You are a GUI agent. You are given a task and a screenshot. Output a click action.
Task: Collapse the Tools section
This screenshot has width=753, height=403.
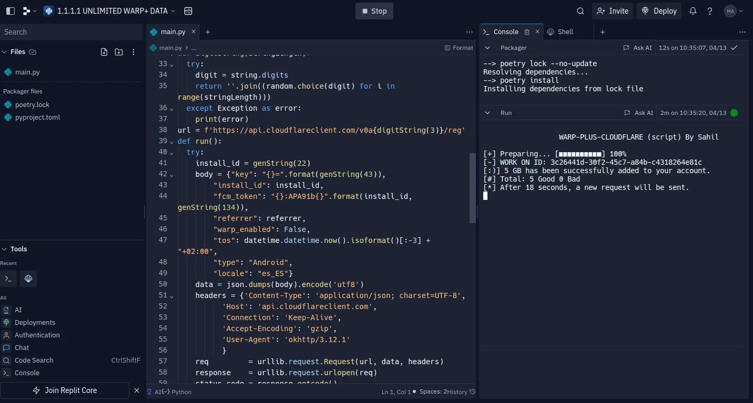[x=4, y=249]
